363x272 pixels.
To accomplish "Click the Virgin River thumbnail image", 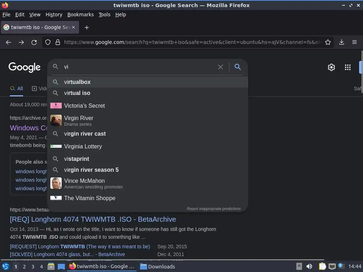I will [x=56, y=120].
